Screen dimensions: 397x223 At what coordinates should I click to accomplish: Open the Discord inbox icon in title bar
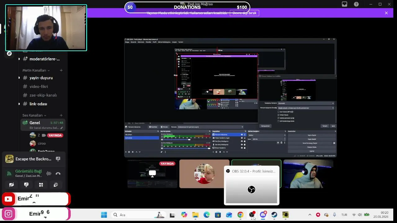(345, 4)
